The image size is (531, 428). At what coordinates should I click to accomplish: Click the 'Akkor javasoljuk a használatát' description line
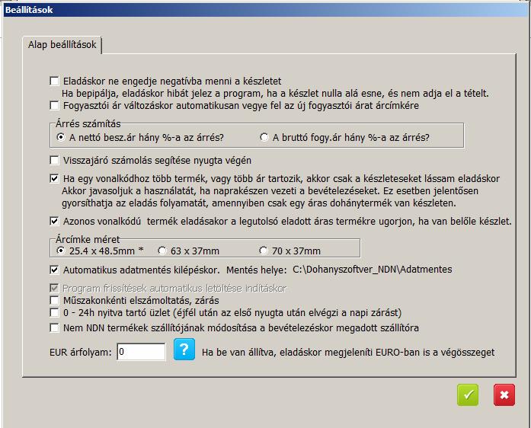coord(270,190)
